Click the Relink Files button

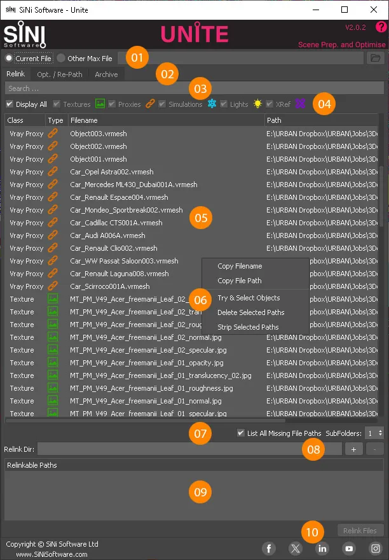[360, 531]
